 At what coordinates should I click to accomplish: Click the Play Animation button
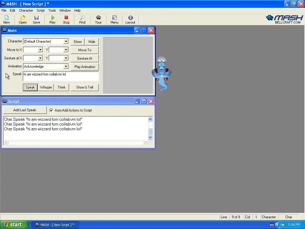coord(85,67)
